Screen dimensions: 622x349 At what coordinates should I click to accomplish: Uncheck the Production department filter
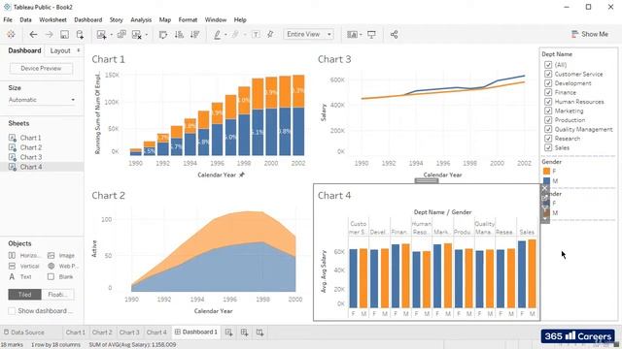548,120
